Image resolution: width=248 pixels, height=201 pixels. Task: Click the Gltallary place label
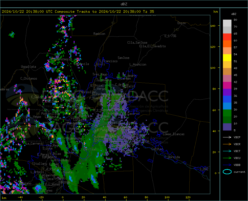(39, 164)
